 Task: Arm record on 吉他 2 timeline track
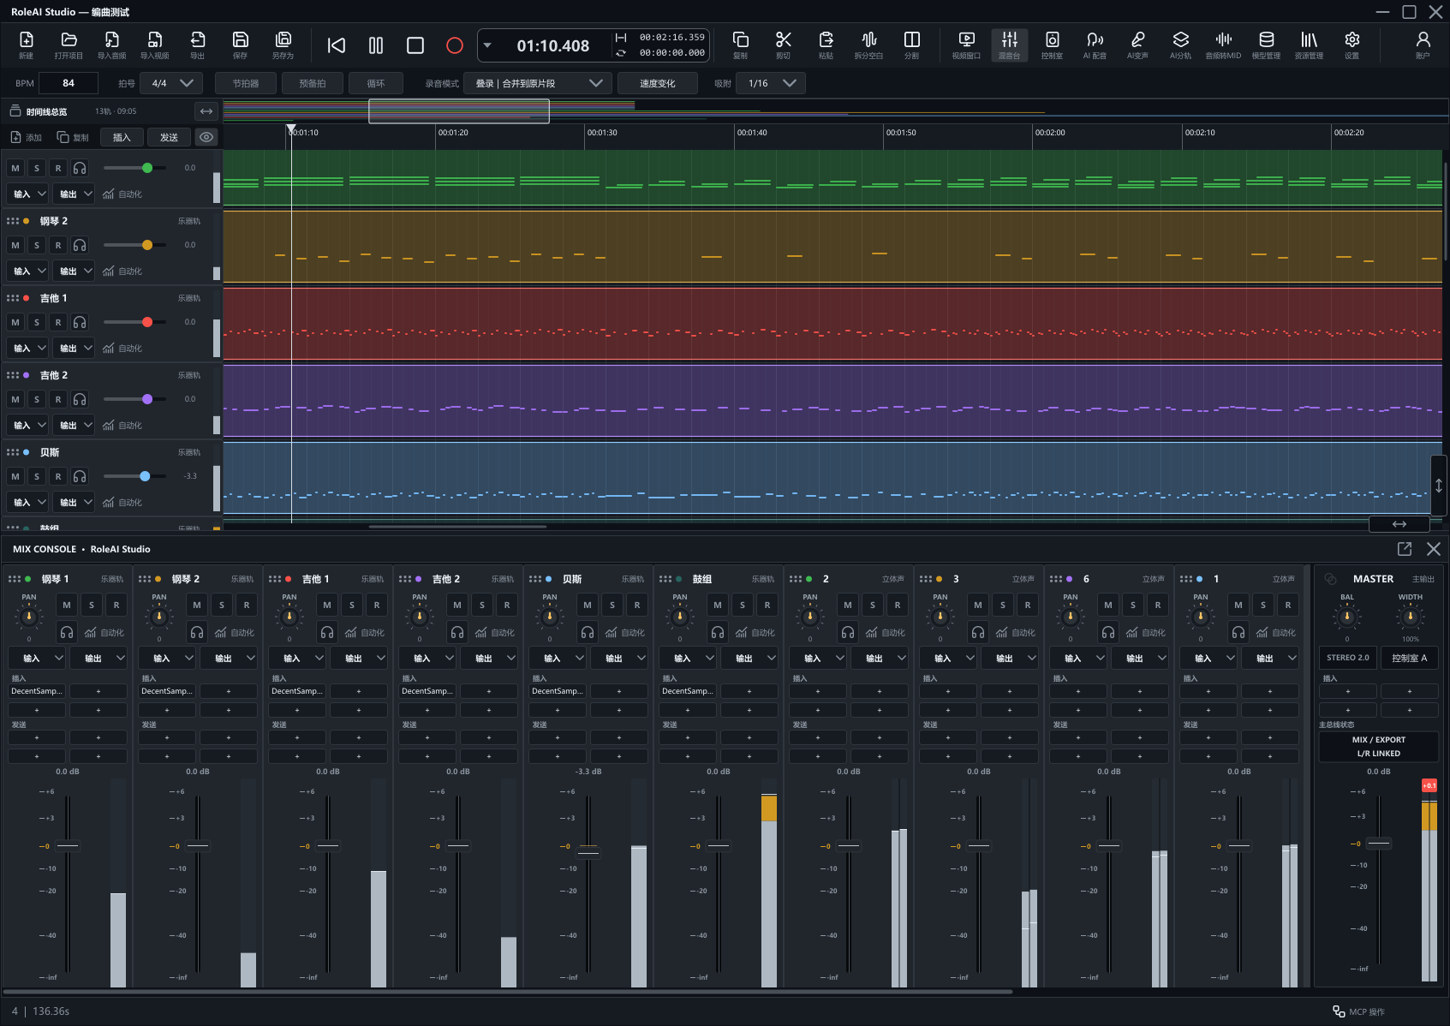pyautogui.click(x=58, y=399)
